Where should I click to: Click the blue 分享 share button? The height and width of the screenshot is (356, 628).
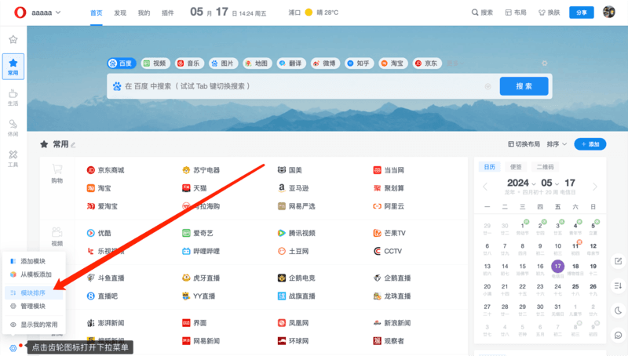tap(582, 13)
